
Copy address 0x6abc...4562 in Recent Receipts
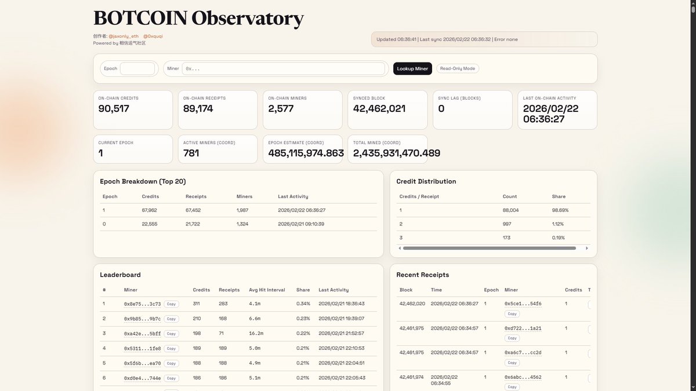512,387
